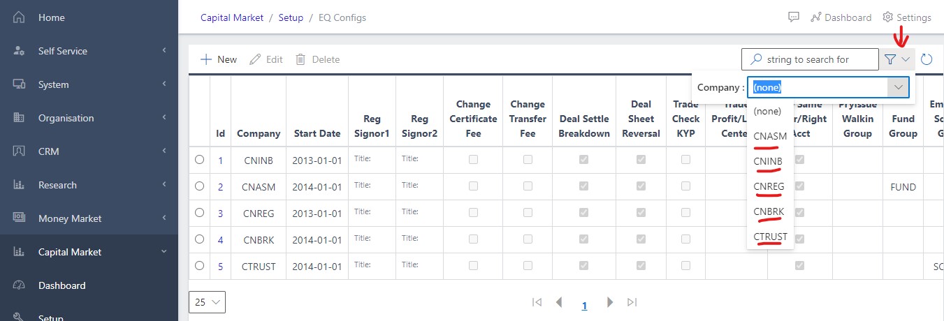Choose CNASM from Company dropdown list
This screenshot has height=321, width=944.
tap(770, 136)
